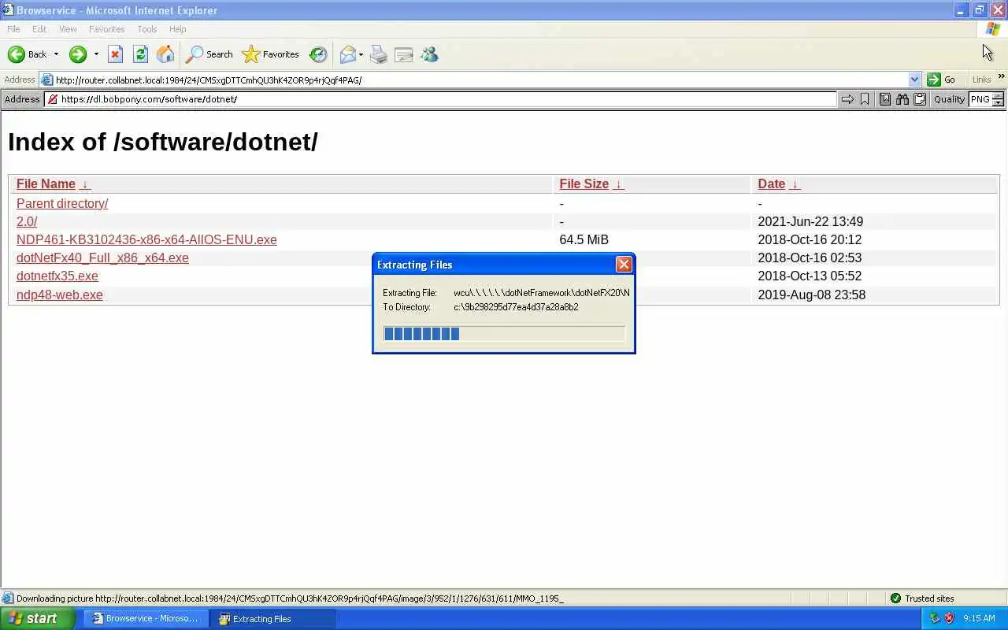
Task: Open the Edit menu
Action: (x=39, y=29)
